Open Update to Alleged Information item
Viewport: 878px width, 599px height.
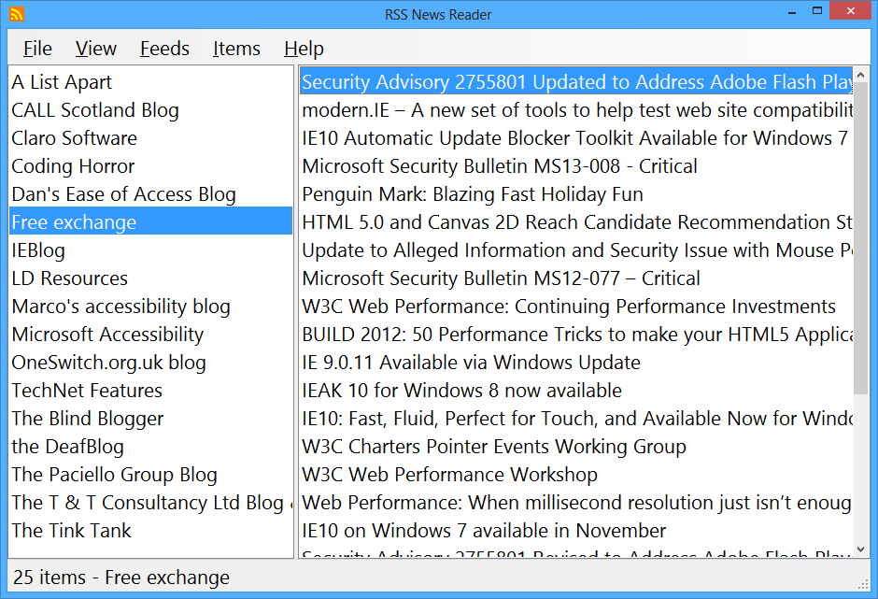click(576, 250)
